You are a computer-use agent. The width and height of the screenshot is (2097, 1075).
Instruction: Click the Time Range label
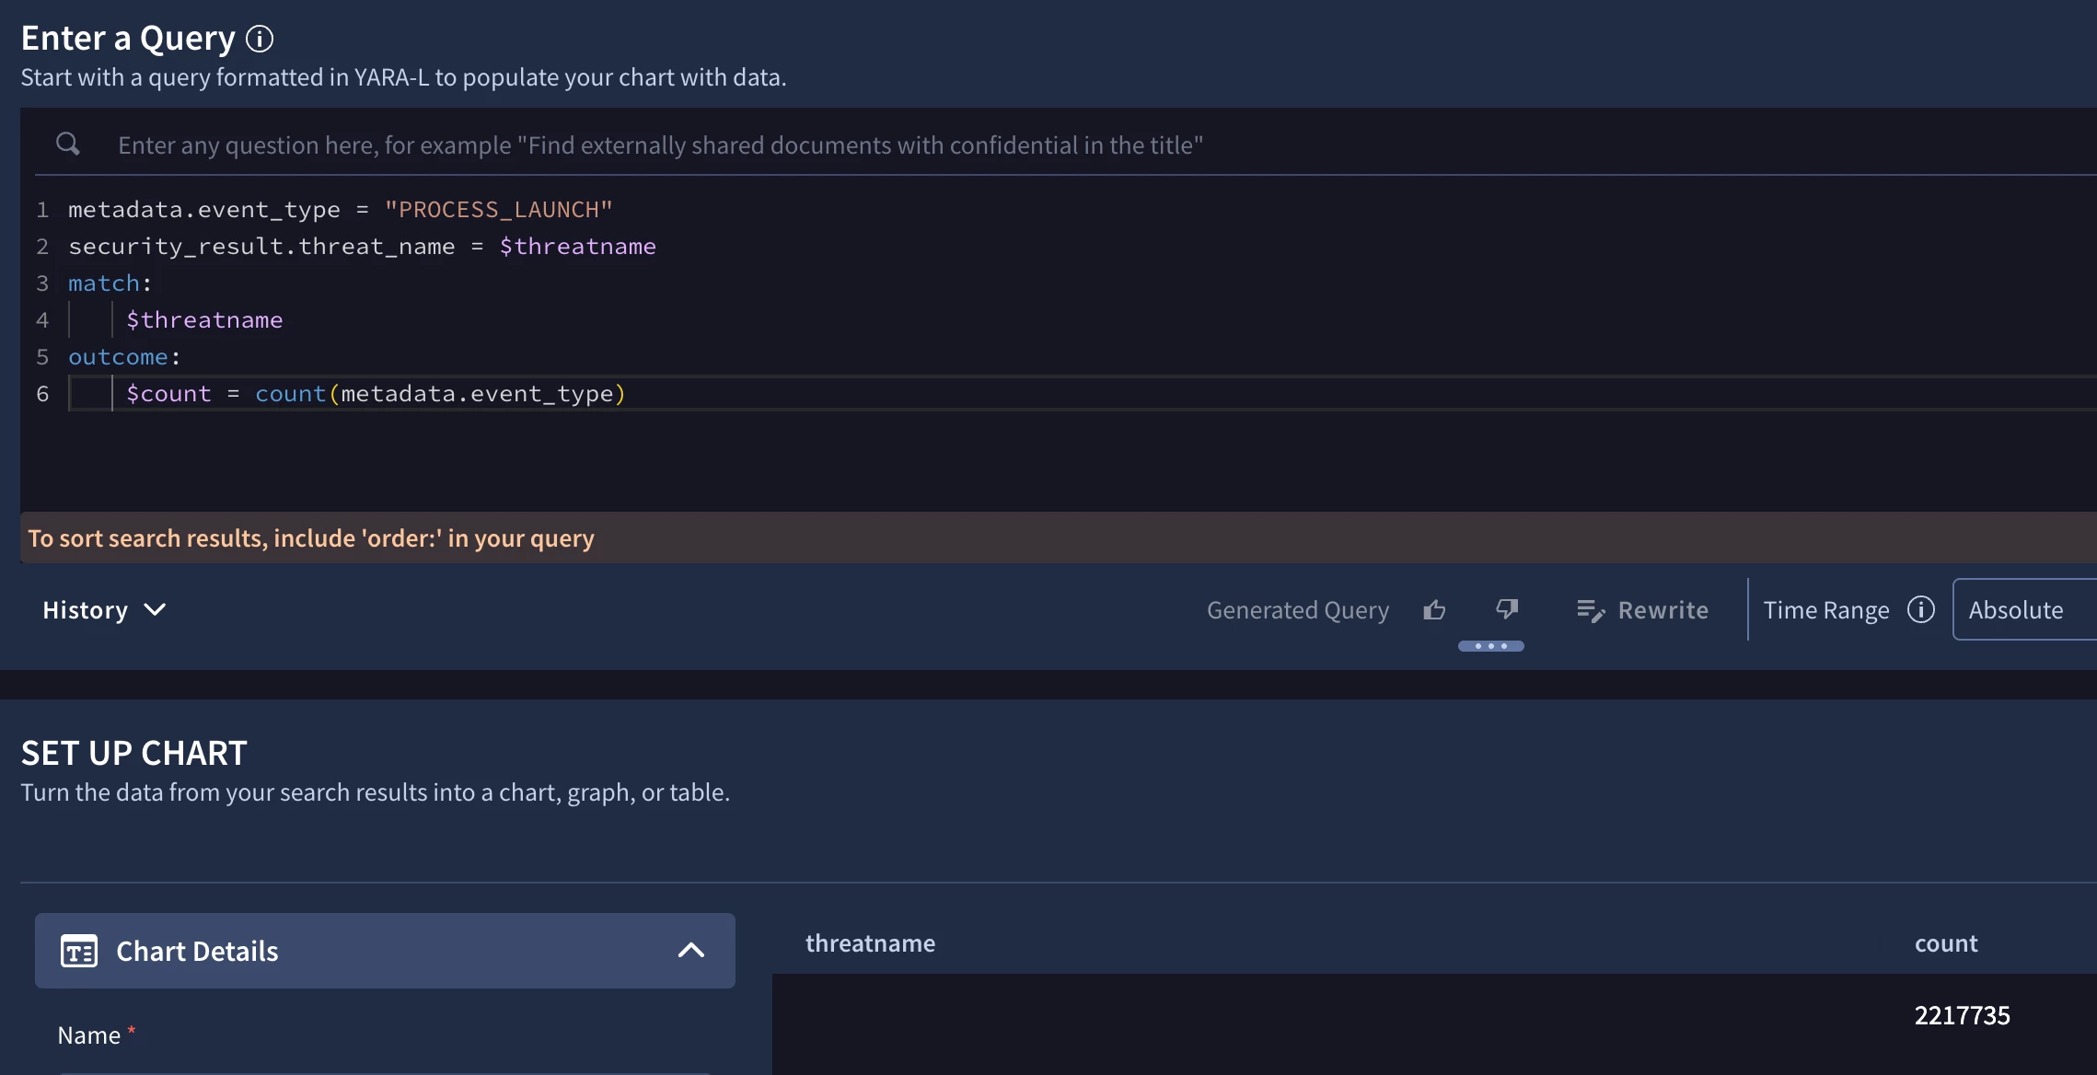pos(1826,610)
